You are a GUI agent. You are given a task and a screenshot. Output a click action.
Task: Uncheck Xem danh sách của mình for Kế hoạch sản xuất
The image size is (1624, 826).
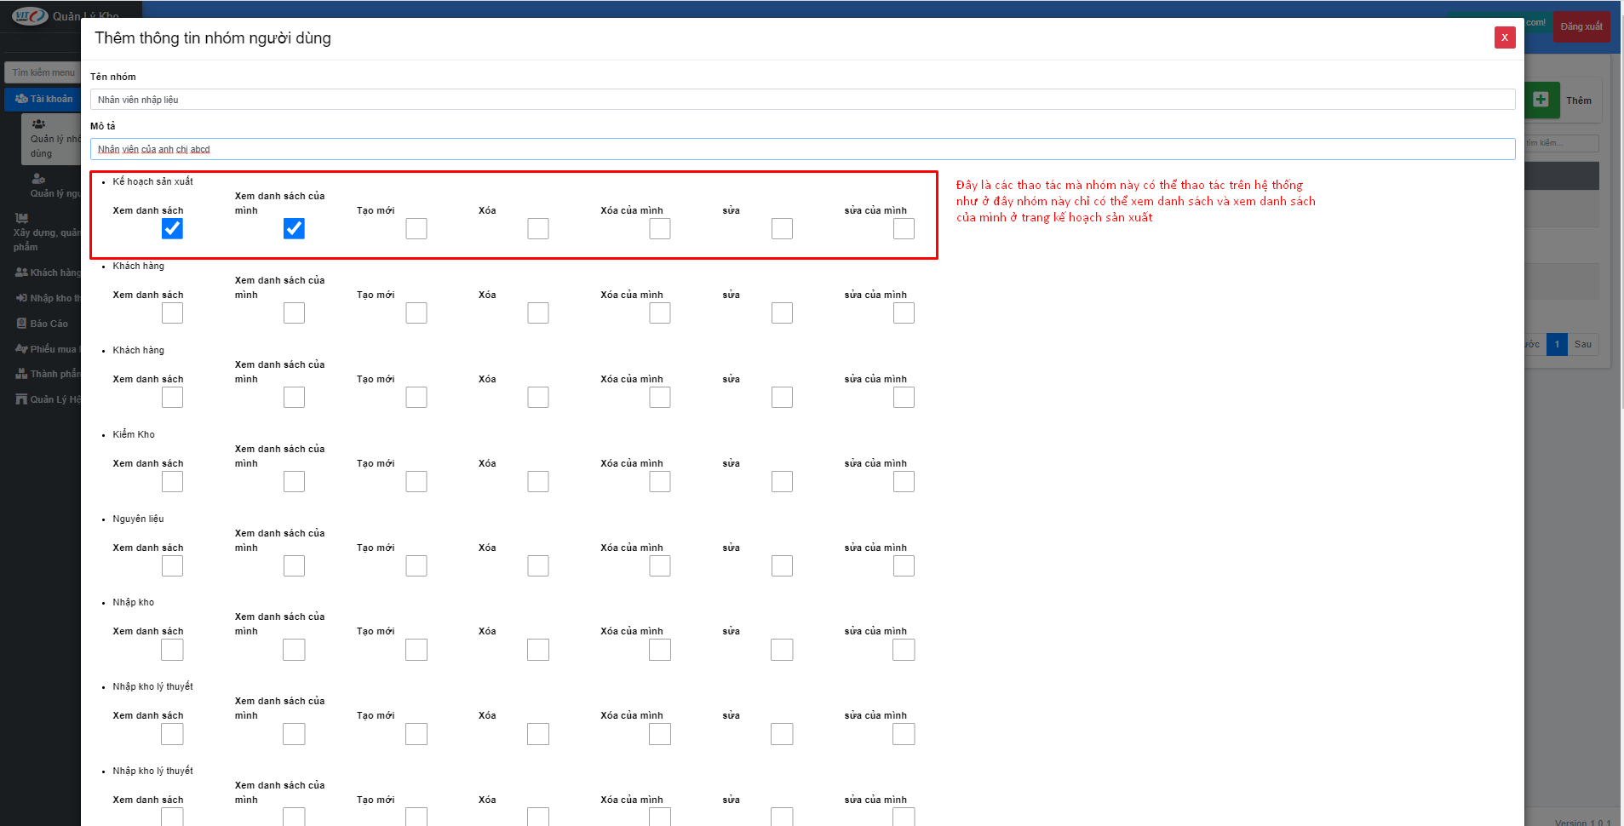[x=294, y=228]
